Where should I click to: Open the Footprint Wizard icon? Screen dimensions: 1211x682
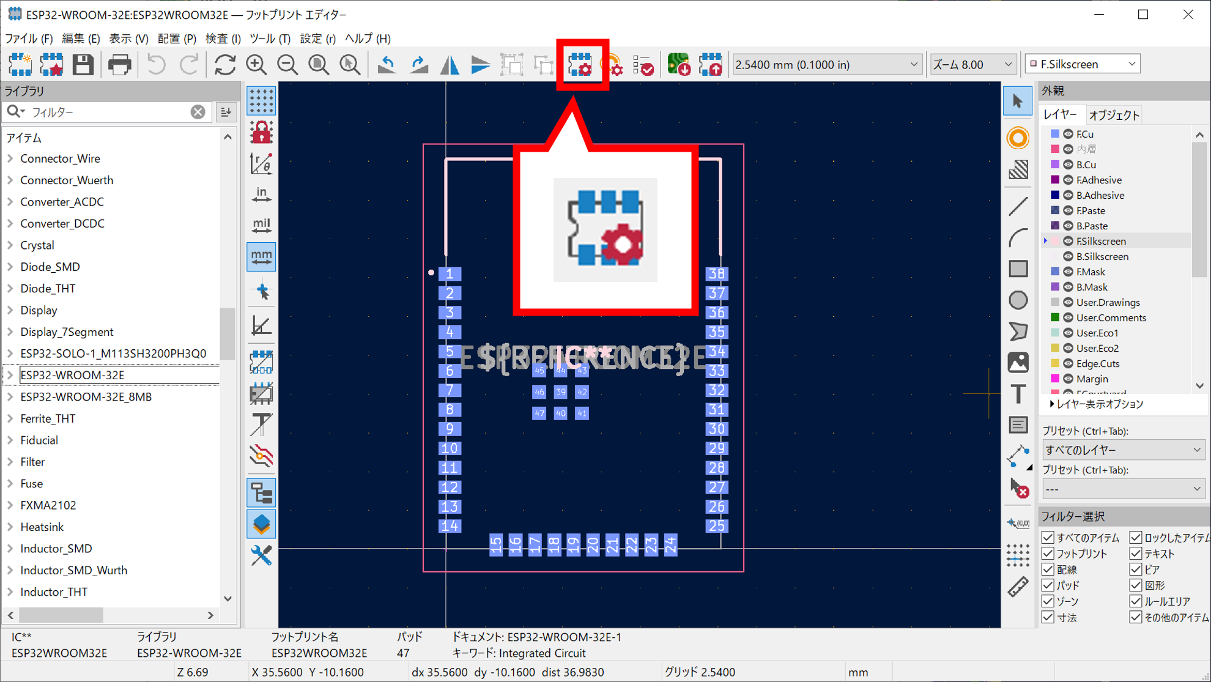51,64
